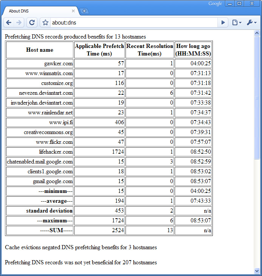Click chatenabled.mail.google.com entry

point(39,162)
